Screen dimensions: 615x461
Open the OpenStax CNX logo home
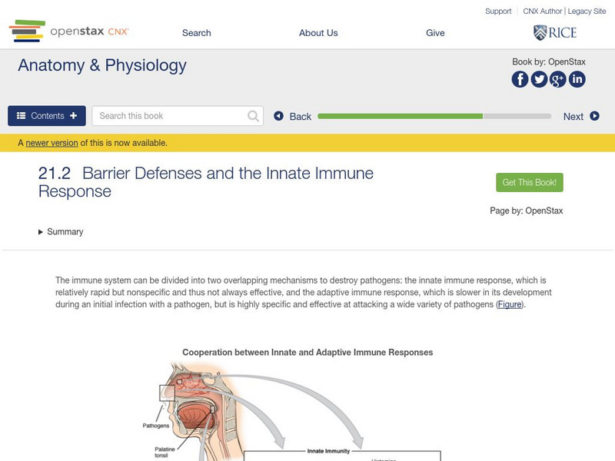tap(69, 32)
